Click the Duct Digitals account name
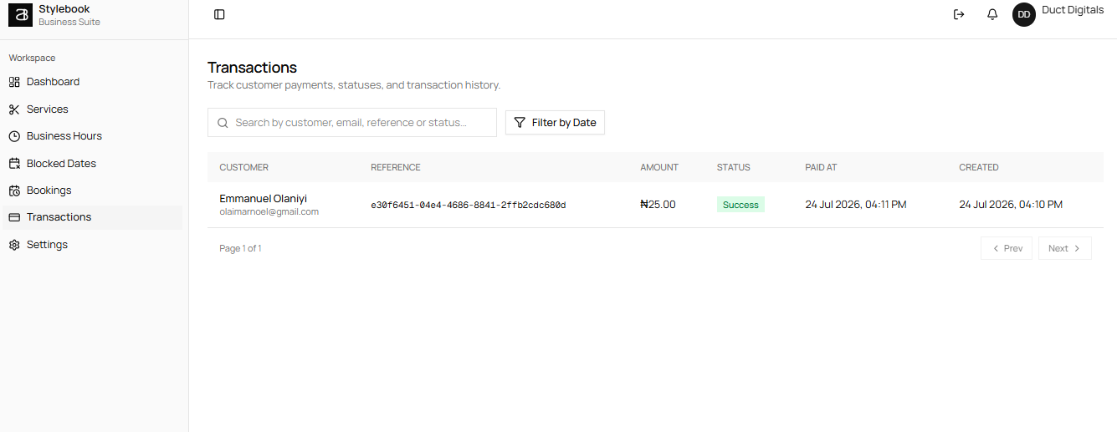This screenshot has width=1117, height=432. click(1073, 10)
